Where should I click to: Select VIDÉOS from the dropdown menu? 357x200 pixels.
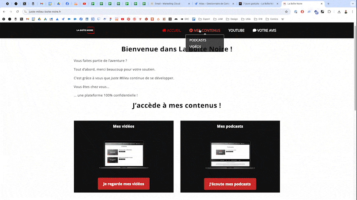tap(195, 47)
